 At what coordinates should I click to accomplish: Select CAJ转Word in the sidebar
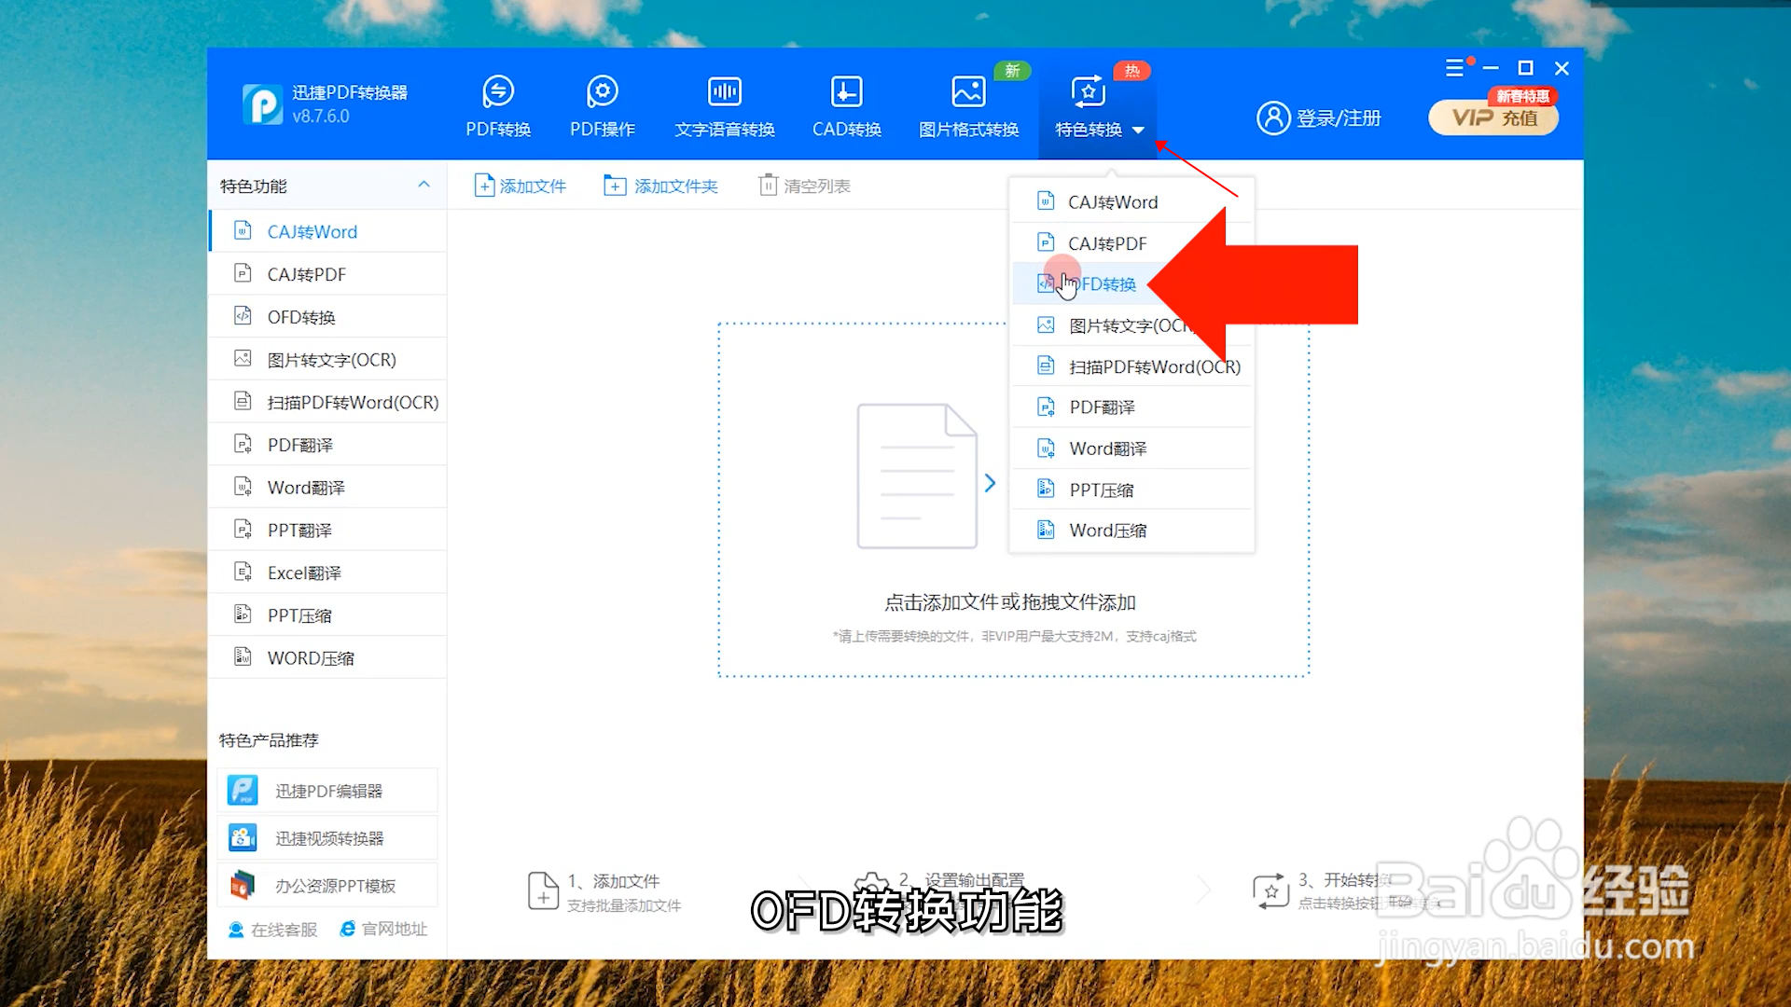(x=327, y=231)
